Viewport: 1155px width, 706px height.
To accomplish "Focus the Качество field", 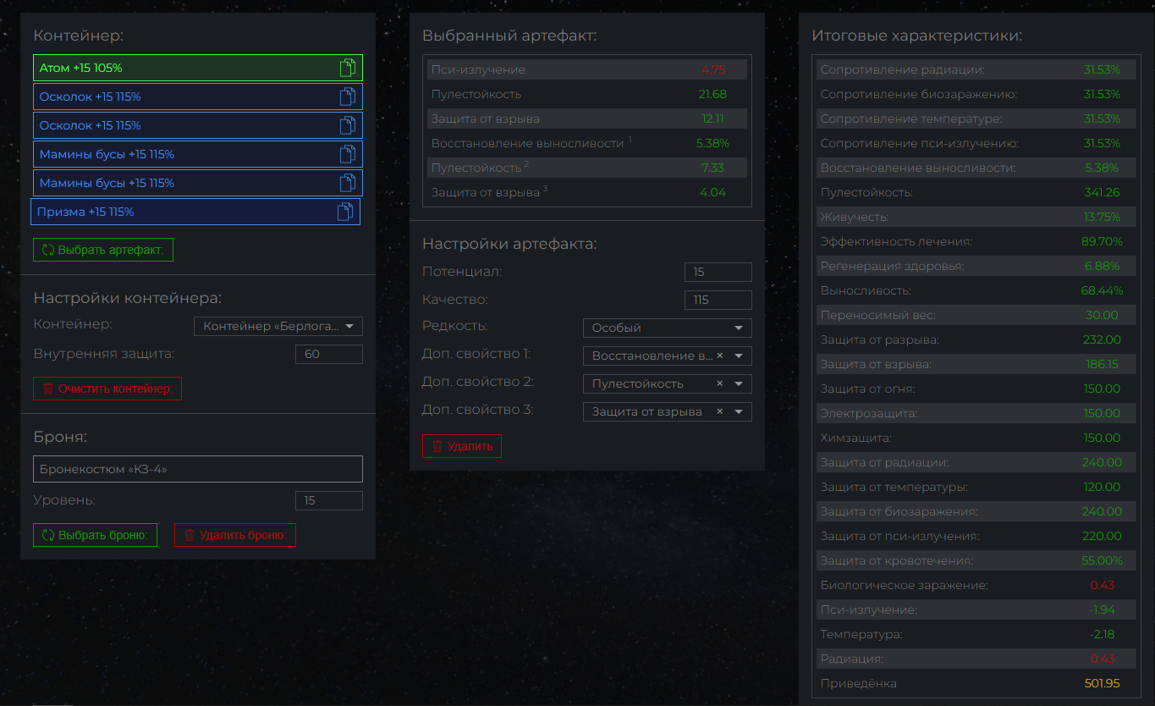I will click(718, 301).
